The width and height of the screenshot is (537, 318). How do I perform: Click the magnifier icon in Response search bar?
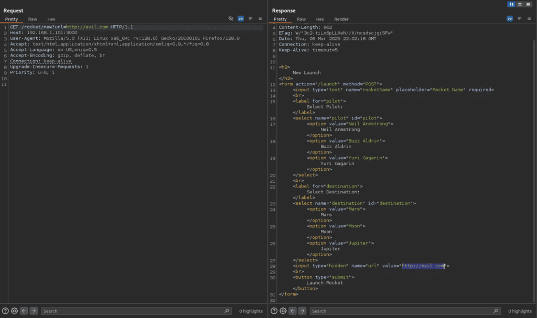(x=496, y=311)
